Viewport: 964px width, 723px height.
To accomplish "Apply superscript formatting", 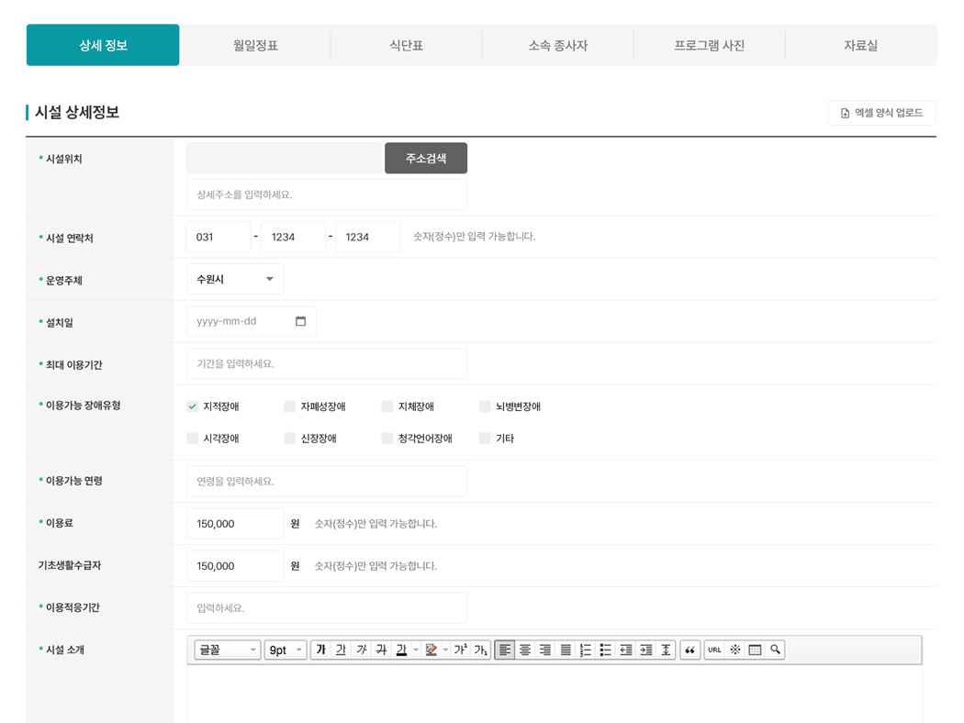I will (461, 650).
